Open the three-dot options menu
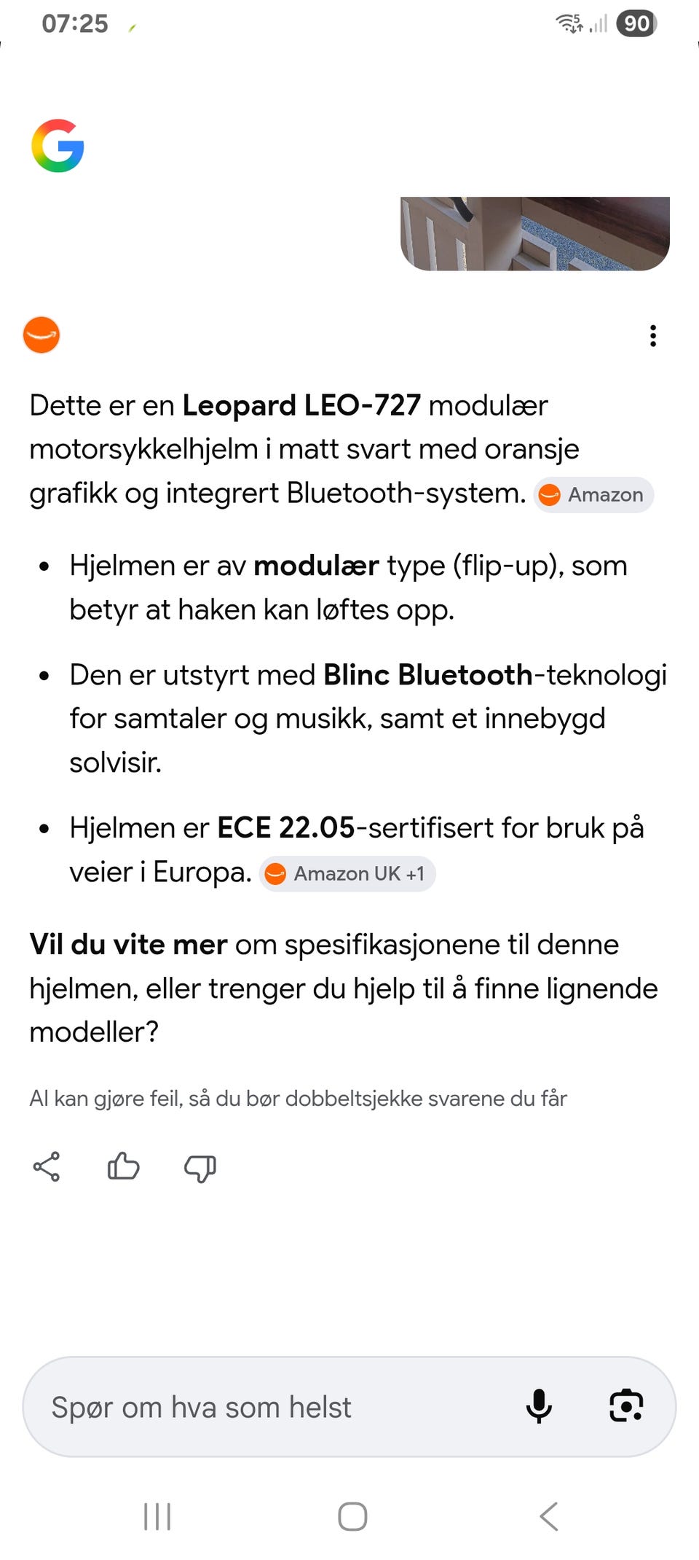 [653, 336]
